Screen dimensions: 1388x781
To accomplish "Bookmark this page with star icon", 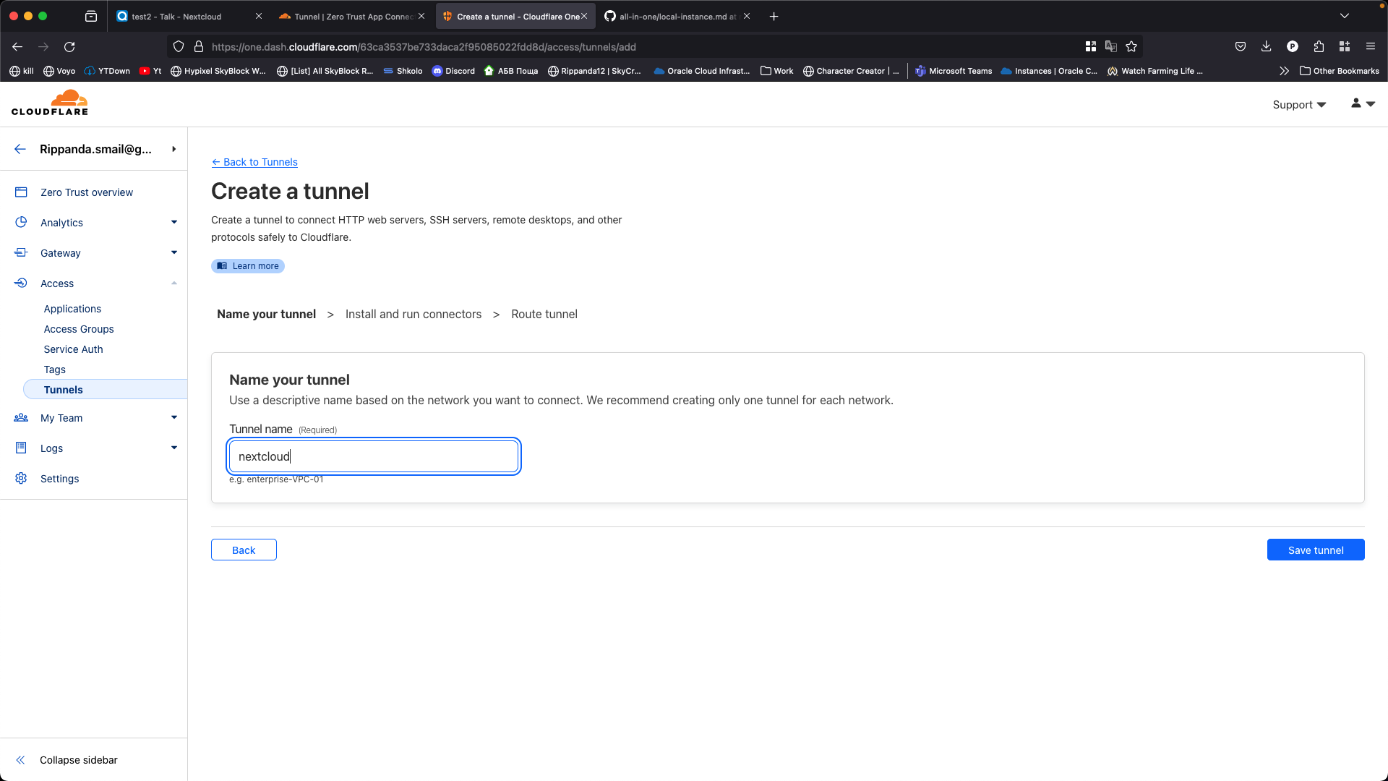I will 1131,47.
